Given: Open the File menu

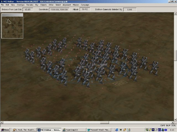Looking at the screenshot, I should pos(2,5).
